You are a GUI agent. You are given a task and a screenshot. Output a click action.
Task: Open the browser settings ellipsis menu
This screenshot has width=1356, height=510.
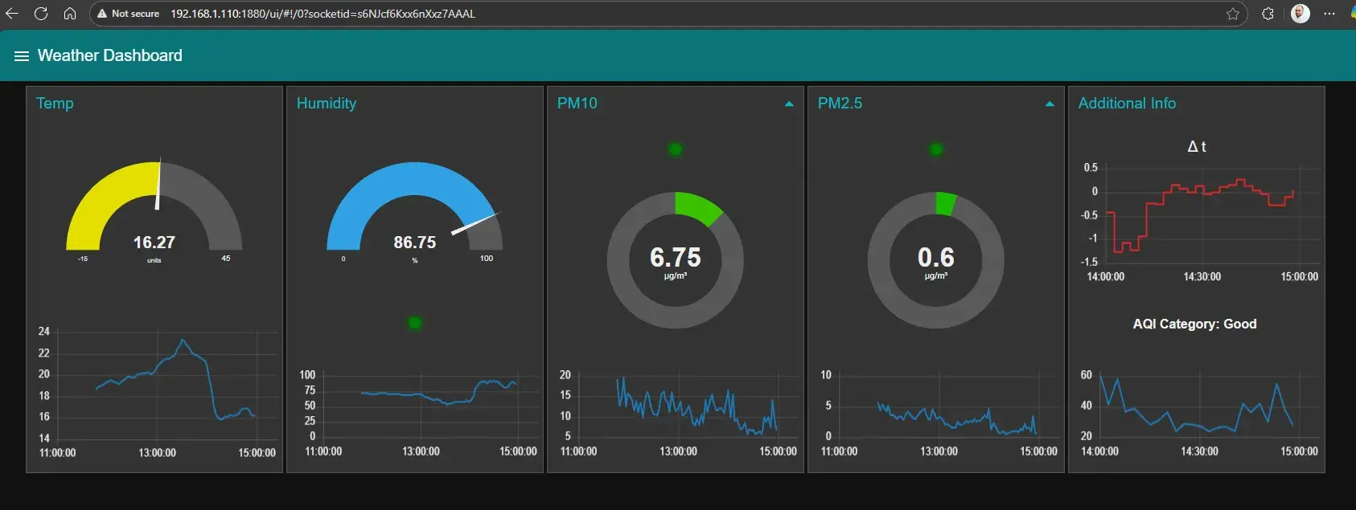pyautogui.click(x=1329, y=14)
